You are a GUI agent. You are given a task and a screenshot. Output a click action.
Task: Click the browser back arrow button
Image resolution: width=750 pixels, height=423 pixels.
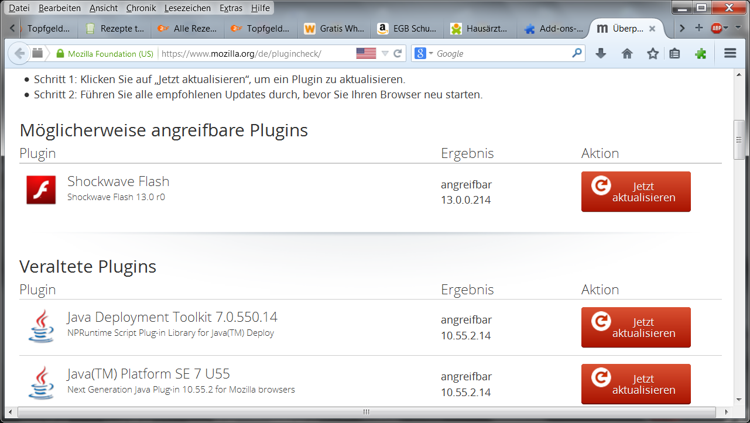pos(19,53)
